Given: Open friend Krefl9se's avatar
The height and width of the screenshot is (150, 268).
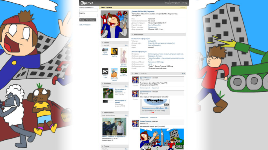Looking at the screenshot, I should 114,51.
